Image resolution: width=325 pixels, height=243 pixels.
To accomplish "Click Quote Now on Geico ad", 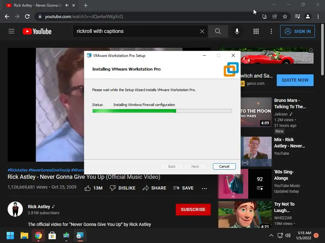I will pos(295,80).
